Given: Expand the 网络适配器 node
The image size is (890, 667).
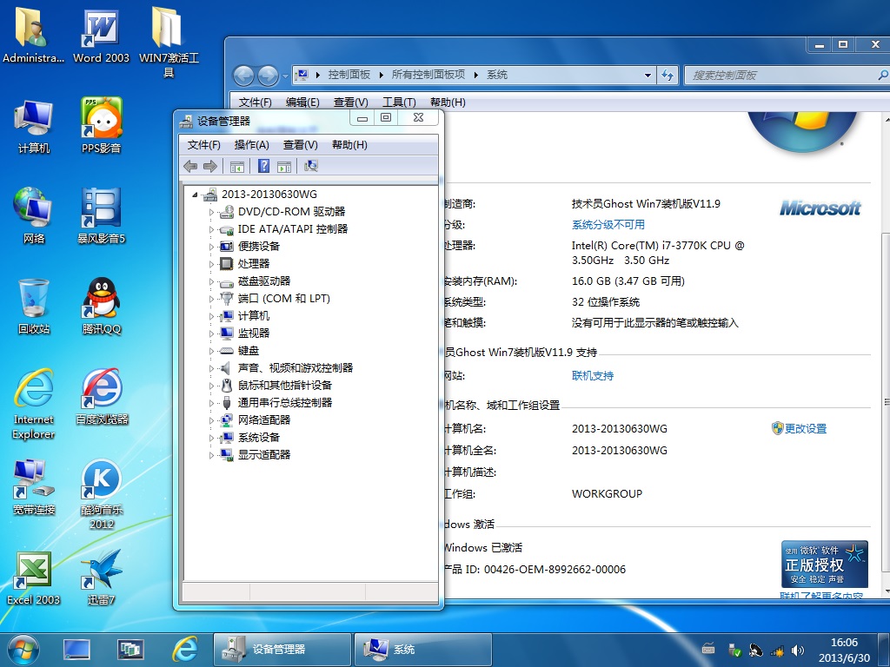Looking at the screenshot, I should (x=211, y=421).
